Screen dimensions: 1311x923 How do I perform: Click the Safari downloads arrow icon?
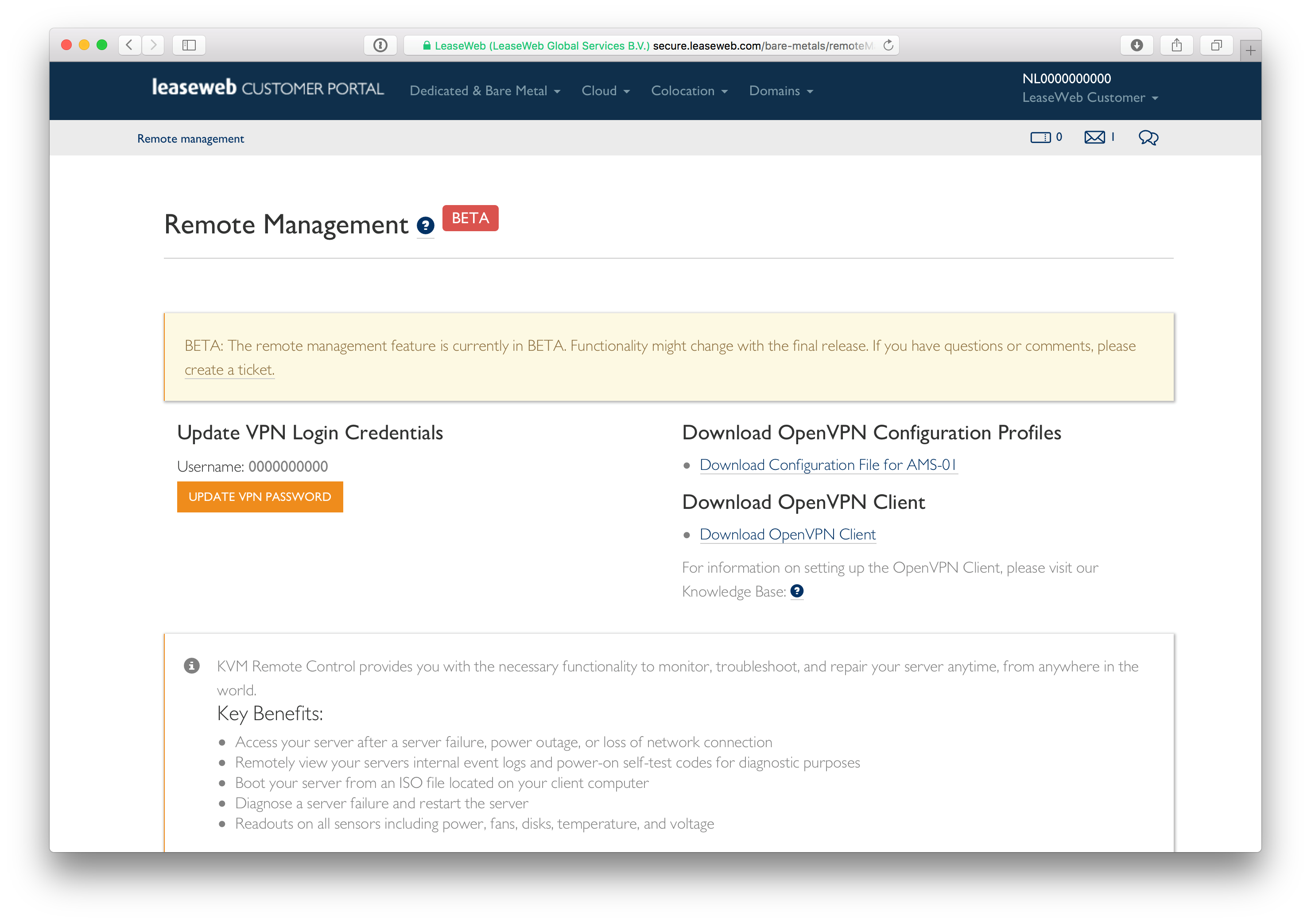pos(1136,45)
